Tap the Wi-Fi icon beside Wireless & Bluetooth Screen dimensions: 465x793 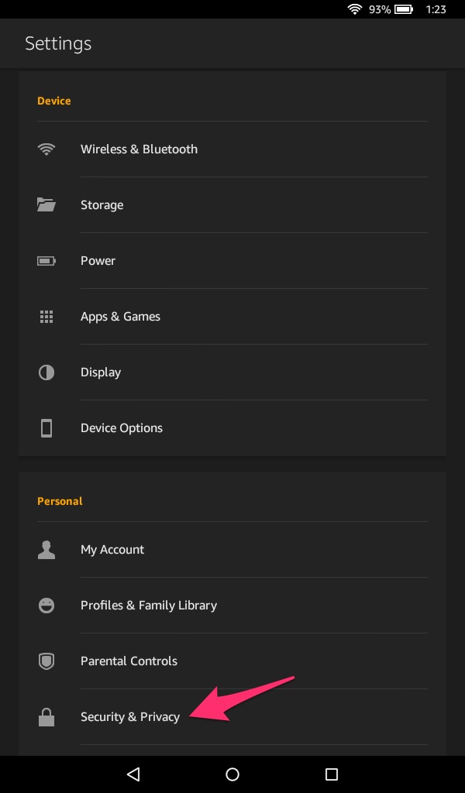pyautogui.click(x=46, y=149)
